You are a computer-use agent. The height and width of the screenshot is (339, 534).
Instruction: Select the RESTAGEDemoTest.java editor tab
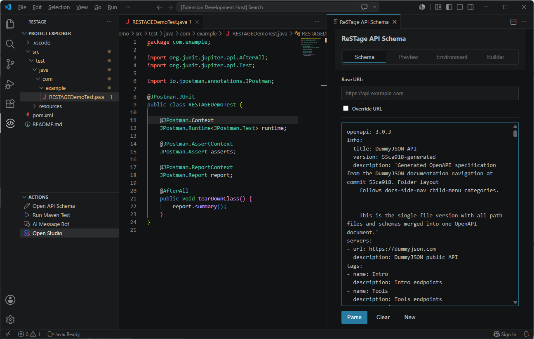[161, 22]
